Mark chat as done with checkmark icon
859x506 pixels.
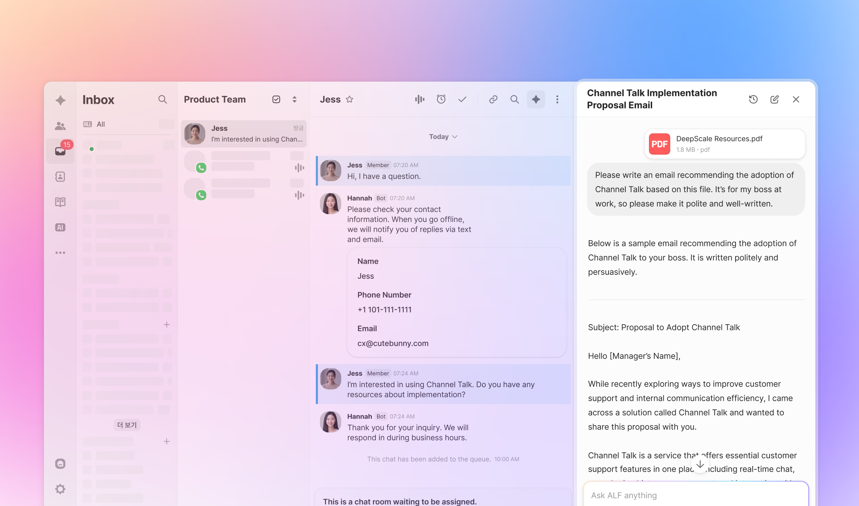[462, 99]
